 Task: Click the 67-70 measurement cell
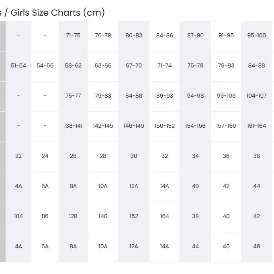134,66
